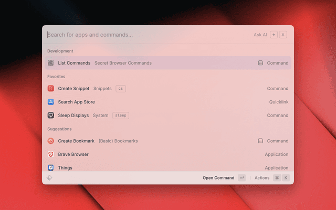The width and height of the screenshot is (336, 210).
Task: Click the Create Snippet red icon
Action: pyautogui.click(x=51, y=88)
